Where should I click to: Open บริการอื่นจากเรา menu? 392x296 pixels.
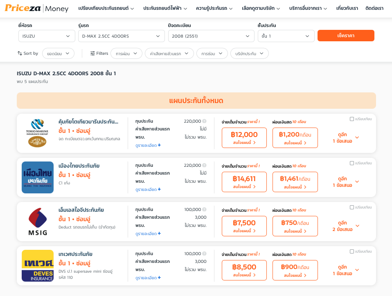pos(308,8)
